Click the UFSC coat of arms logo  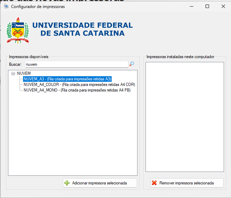[x=18, y=30]
